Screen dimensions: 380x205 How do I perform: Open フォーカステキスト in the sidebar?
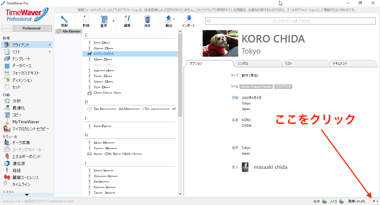coord(26,73)
